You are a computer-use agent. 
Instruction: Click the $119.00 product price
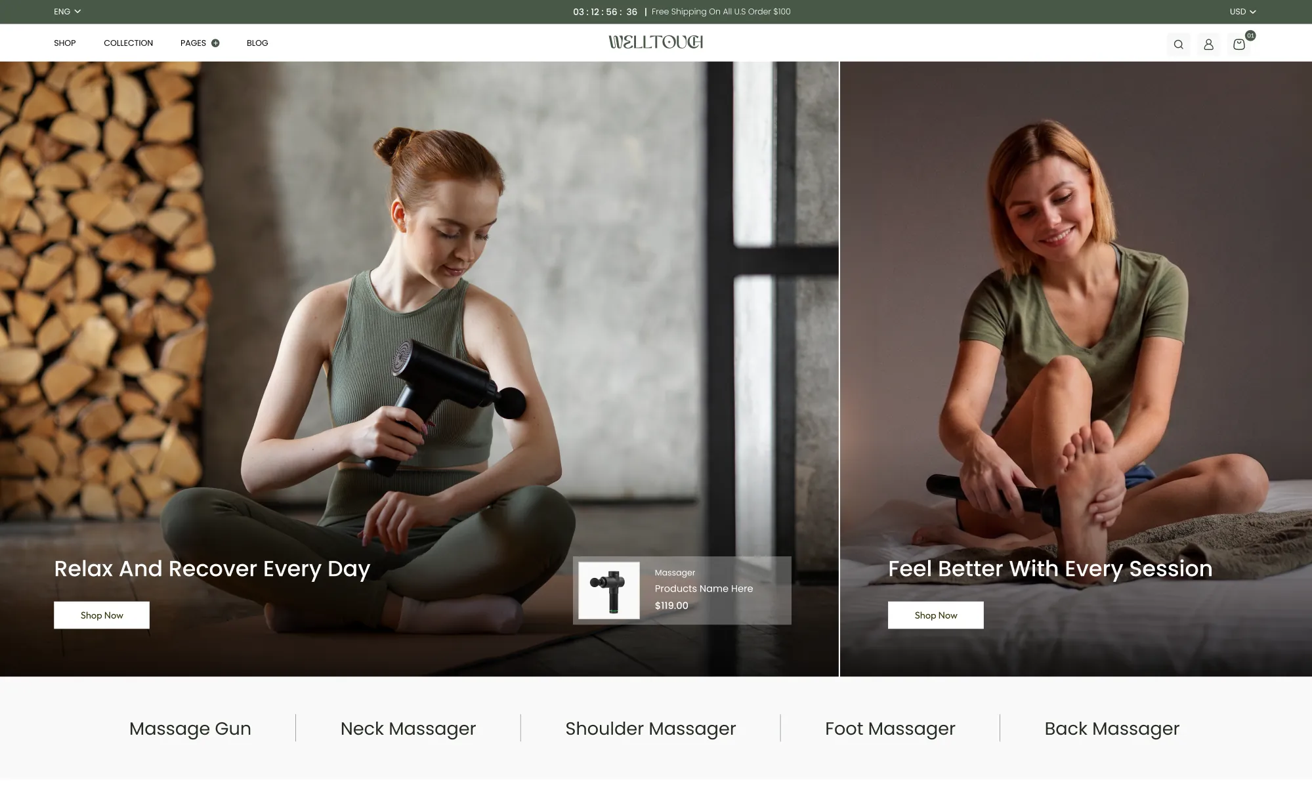671,606
